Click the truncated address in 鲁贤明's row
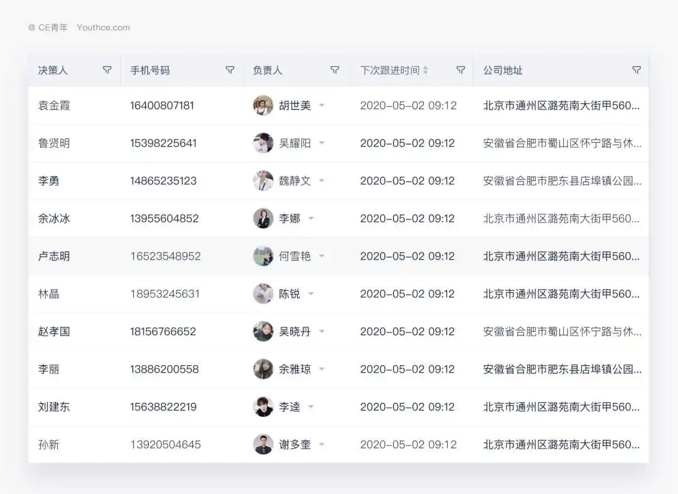678x494 pixels. pyautogui.click(x=562, y=143)
